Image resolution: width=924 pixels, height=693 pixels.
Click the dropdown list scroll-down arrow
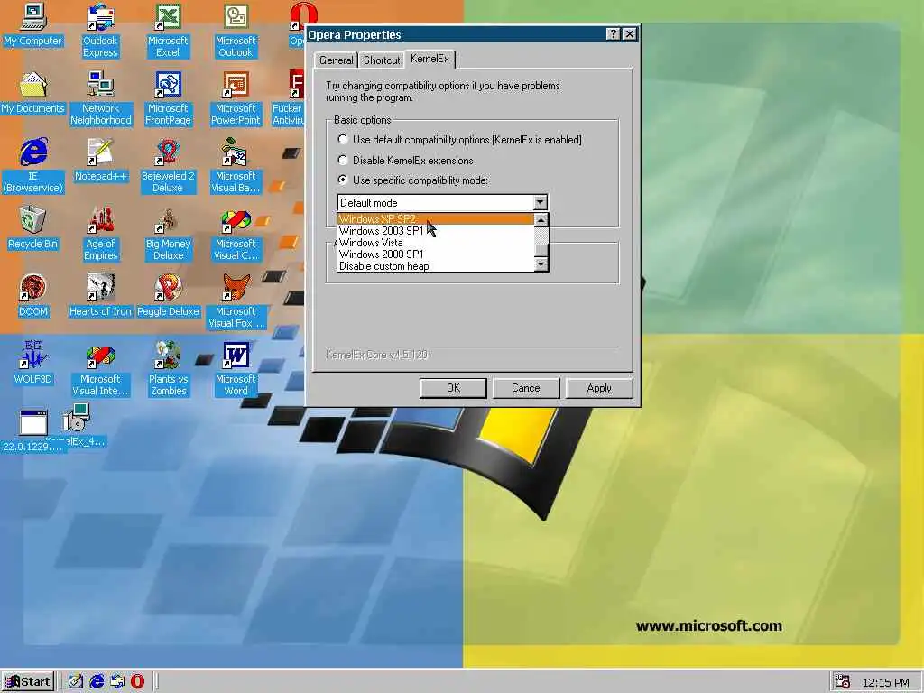pyautogui.click(x=541, y=264)
